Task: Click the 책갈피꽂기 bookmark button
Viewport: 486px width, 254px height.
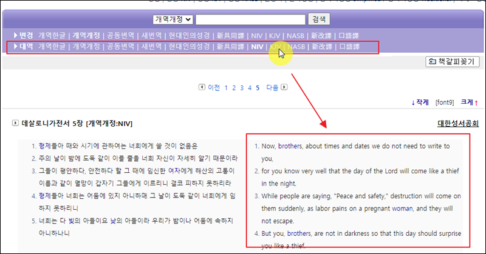Action: click(453, 62)
